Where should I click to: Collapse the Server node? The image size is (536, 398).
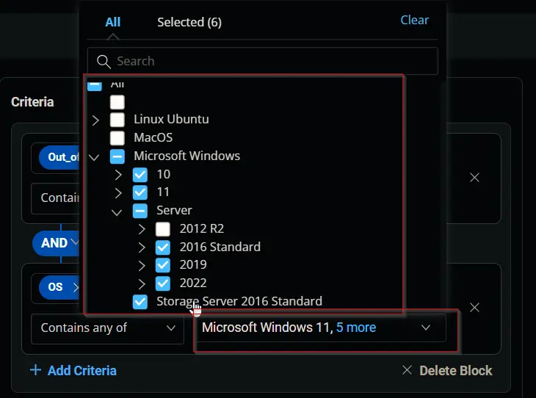click(117, 212)
